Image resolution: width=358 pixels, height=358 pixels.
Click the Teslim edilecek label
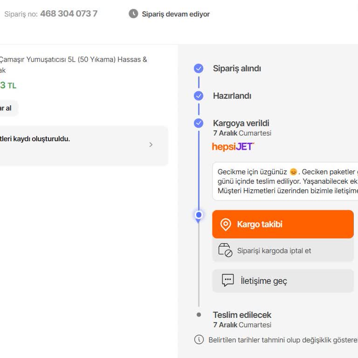pos(242,315)
